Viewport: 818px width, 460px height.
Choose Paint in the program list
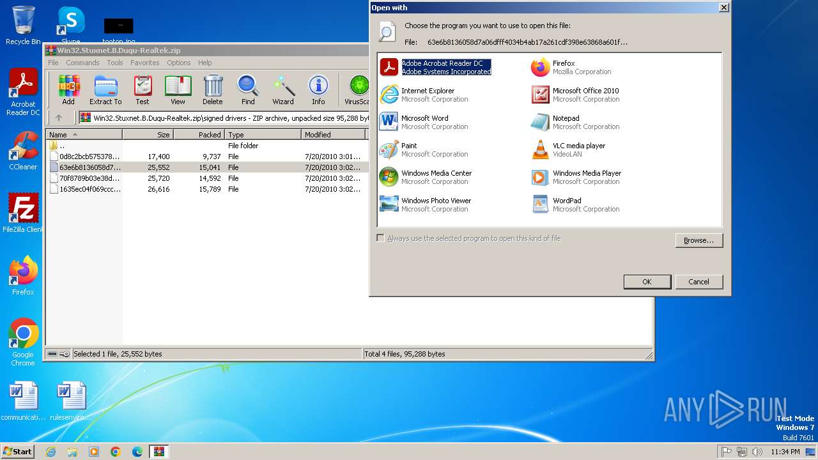[x=424, y=149]
